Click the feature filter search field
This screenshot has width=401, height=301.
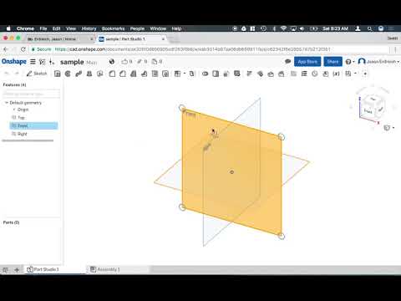coord(32,94)
